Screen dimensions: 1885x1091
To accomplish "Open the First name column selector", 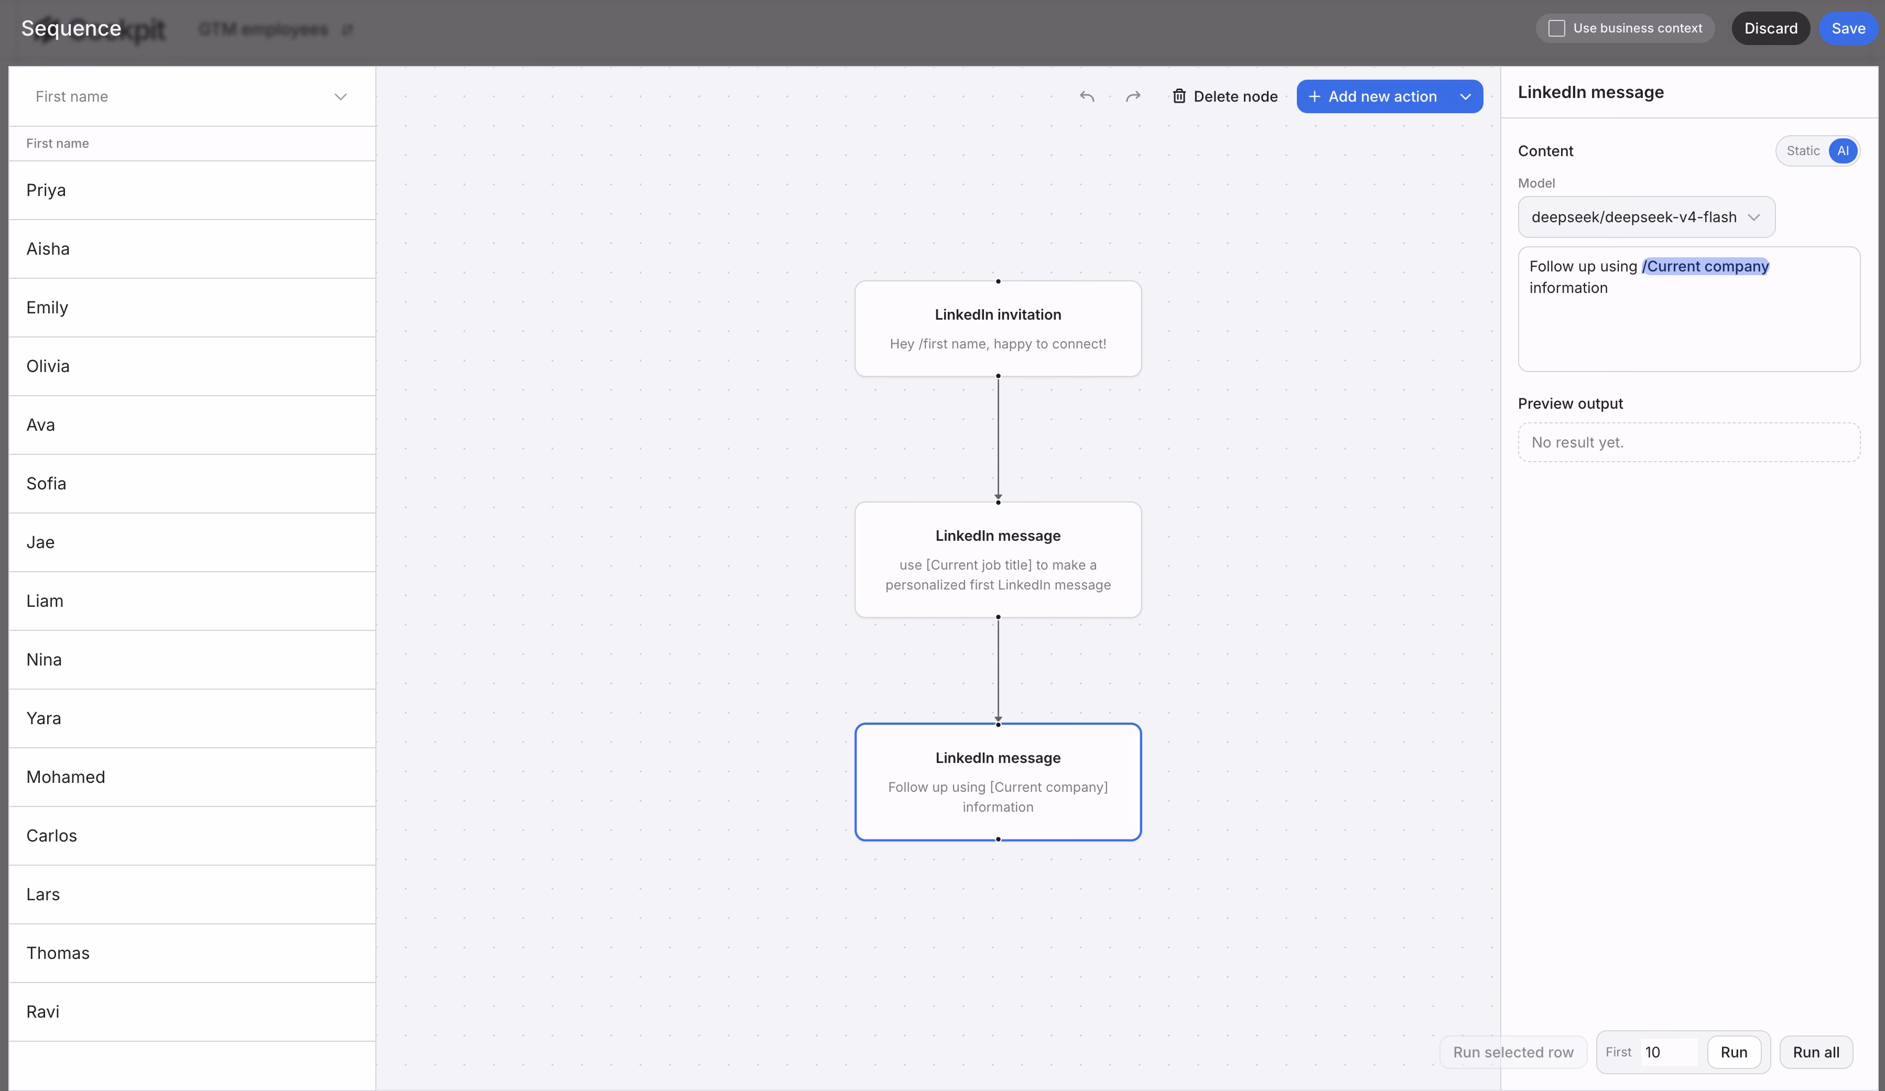I will 191,96.
